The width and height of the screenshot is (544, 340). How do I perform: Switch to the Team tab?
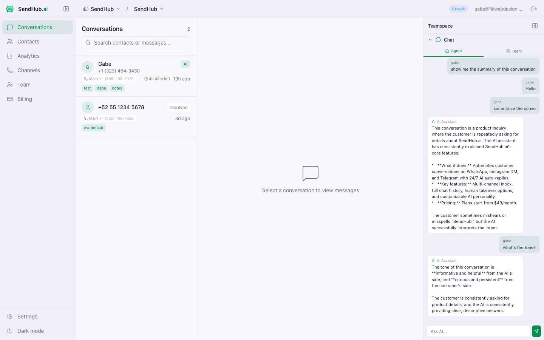click(x=514, y=51)
